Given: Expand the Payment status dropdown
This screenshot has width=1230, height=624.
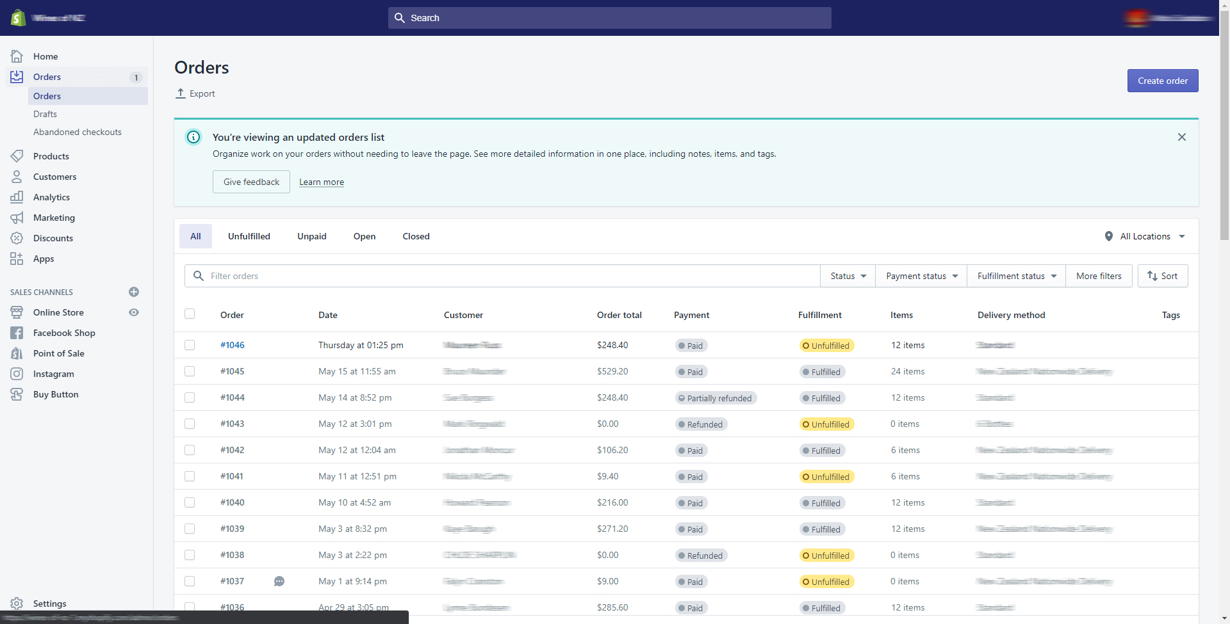Looking at the screenshot, I should point(921,276).
